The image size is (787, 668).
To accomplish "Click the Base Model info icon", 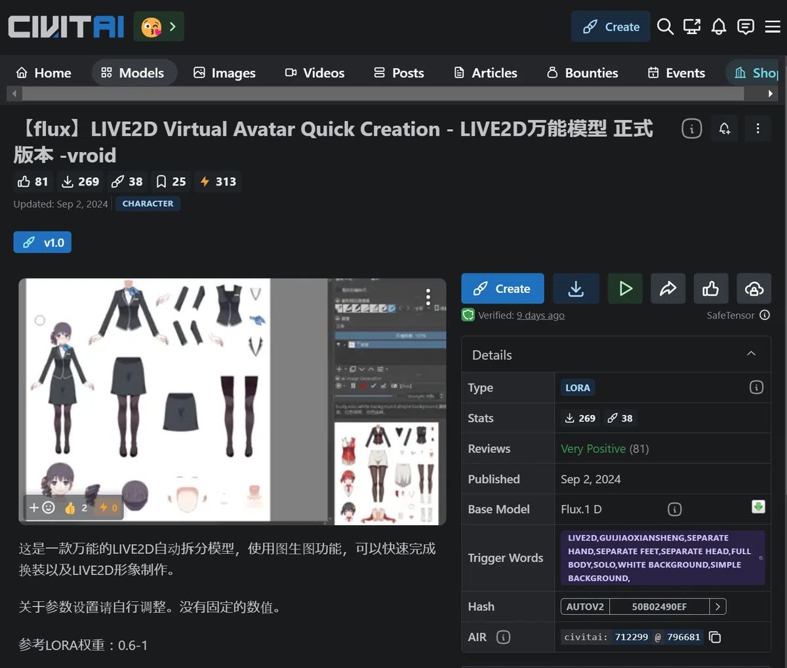I will tap(674, 509).
